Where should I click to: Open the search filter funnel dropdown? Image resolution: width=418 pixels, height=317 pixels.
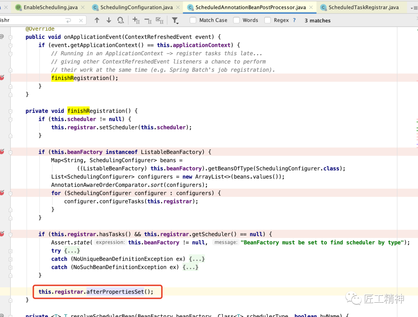click(x=175, y=20)
